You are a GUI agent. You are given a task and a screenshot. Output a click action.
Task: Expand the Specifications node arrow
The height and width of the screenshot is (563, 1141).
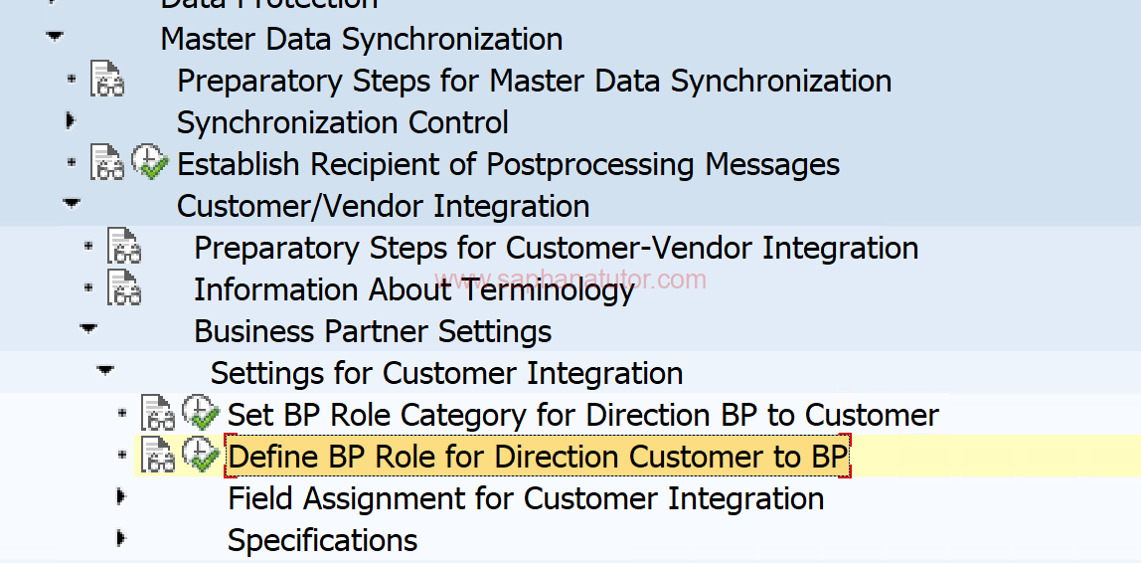pyautogui.click(x=121, y=538)
